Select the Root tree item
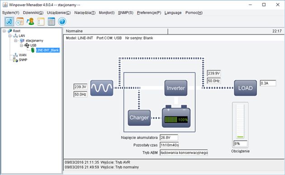Image resolution: width=285 pixels, height=175 pixels. click(x=17, y=31)
